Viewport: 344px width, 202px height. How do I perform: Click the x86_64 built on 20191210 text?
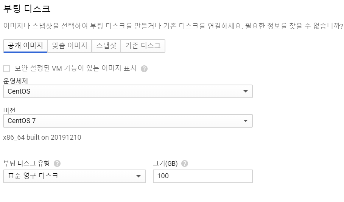point(42,137)
